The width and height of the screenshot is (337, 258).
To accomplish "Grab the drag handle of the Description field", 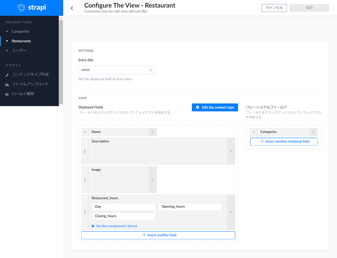I will pos(85,151).
